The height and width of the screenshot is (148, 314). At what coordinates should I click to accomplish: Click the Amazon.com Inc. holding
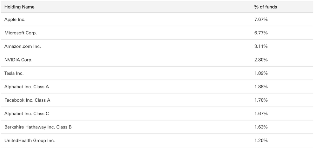(x=23, y=46)
